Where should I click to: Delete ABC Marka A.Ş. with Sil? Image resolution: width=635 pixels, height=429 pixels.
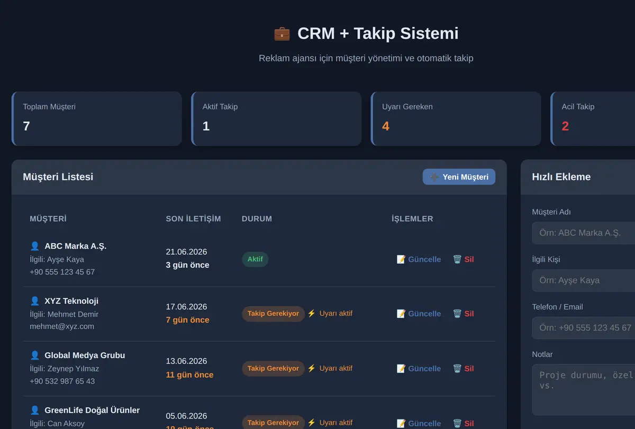(463, 259)
